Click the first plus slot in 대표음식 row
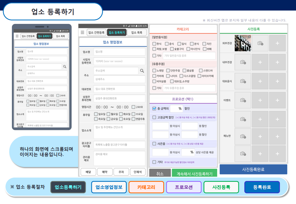Viewport: 296px width, 204px height. 260,81
